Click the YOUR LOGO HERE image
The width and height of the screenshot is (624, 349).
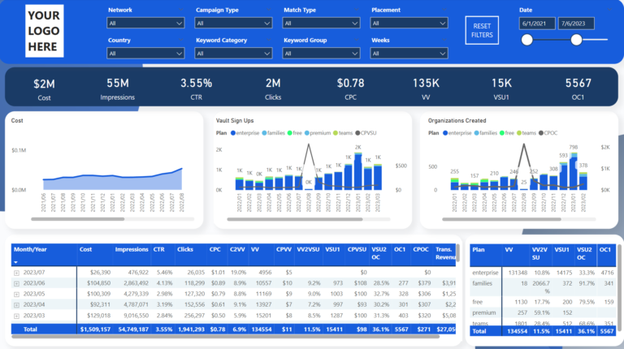44,31
